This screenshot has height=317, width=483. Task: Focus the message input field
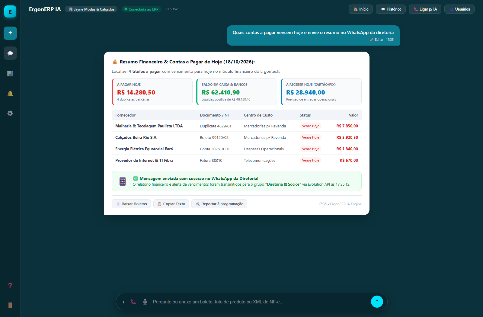[x=260, y=302]
